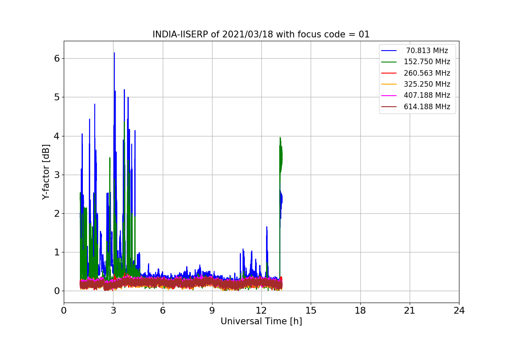This screenshot has height=340, width=510.
Task: Click the plot title INDIA-IISERP of 2021/03/18
Action: (261, 34)
